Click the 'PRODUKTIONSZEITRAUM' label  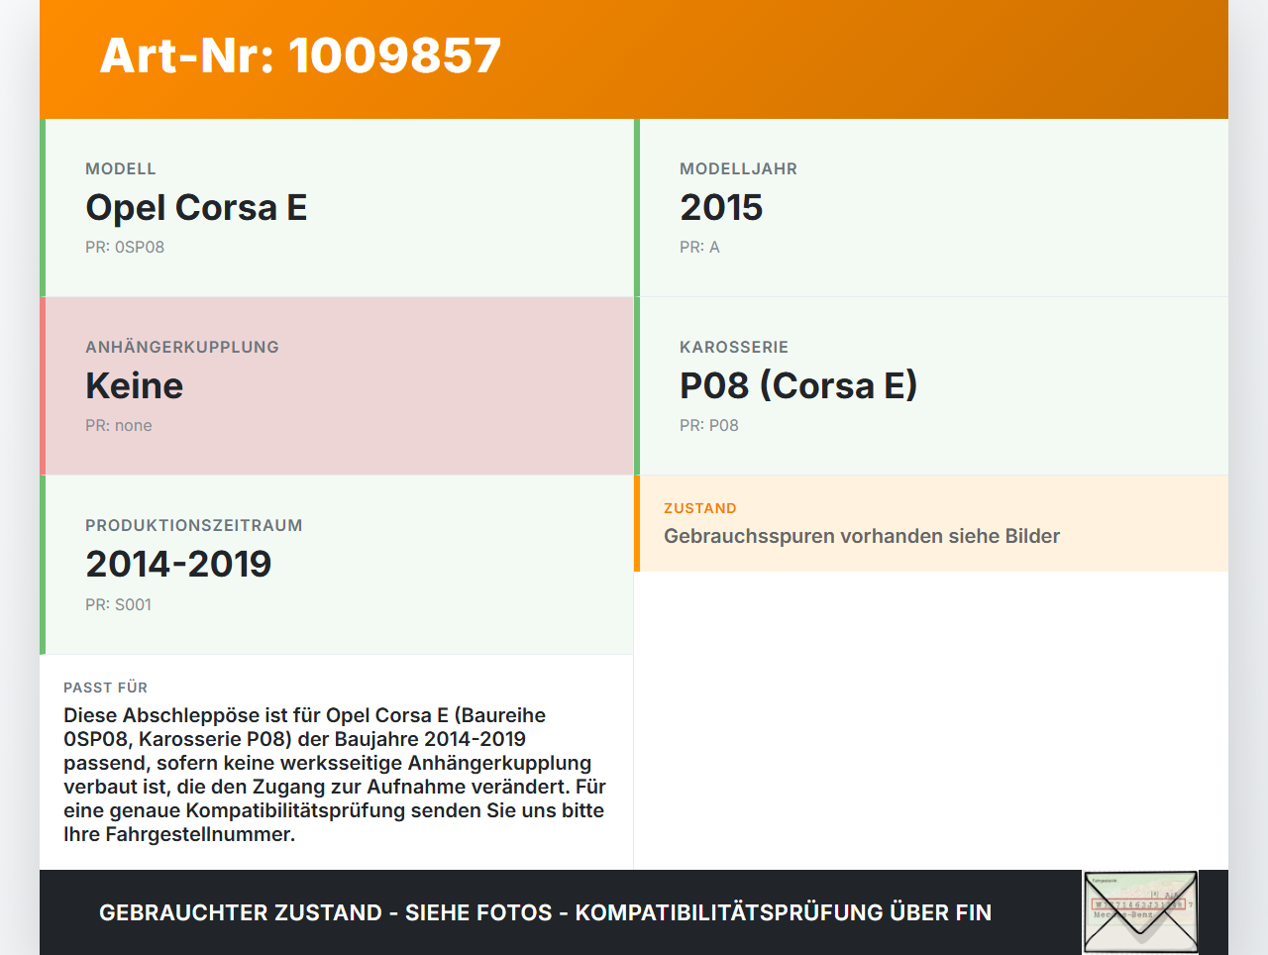pos(194,525)
